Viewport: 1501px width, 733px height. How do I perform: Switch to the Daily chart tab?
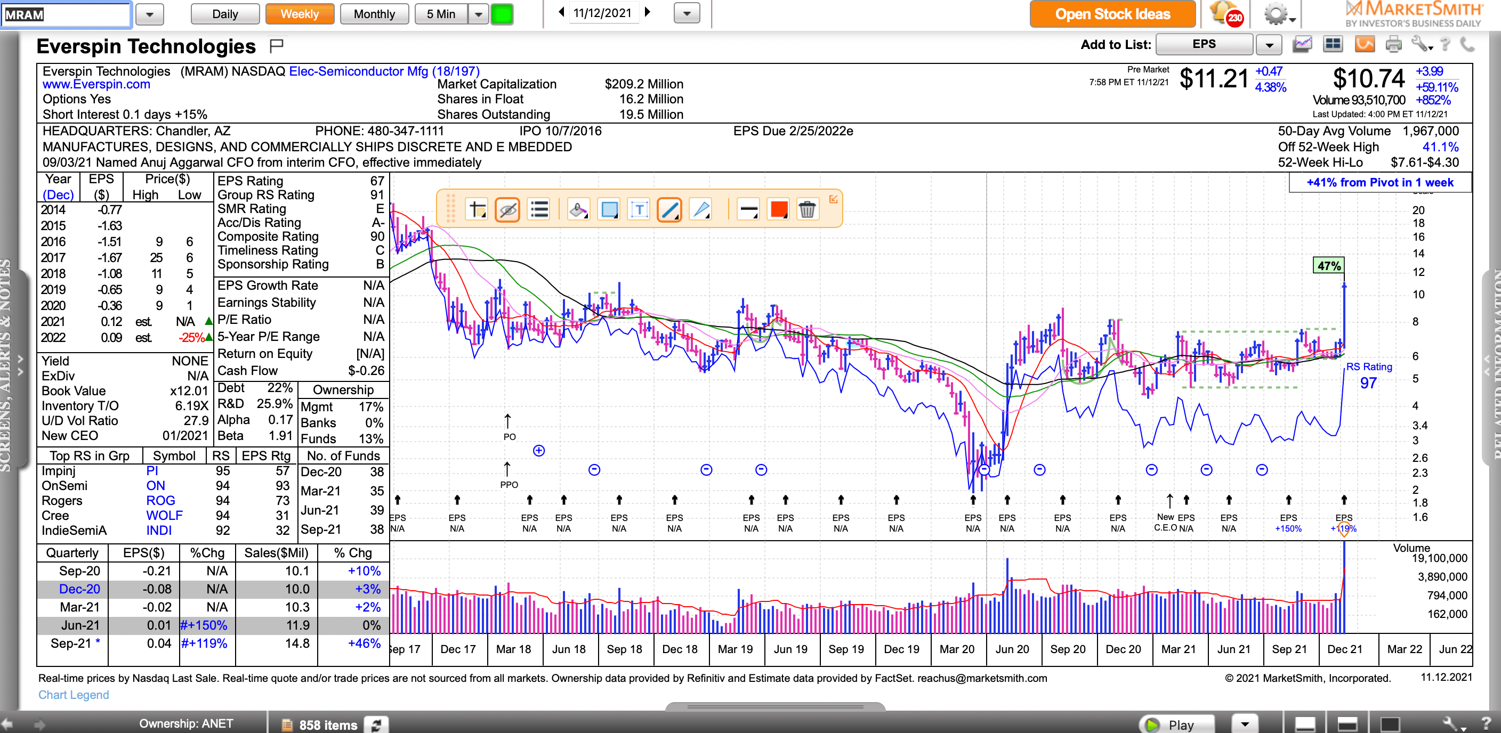pos(225,14)
